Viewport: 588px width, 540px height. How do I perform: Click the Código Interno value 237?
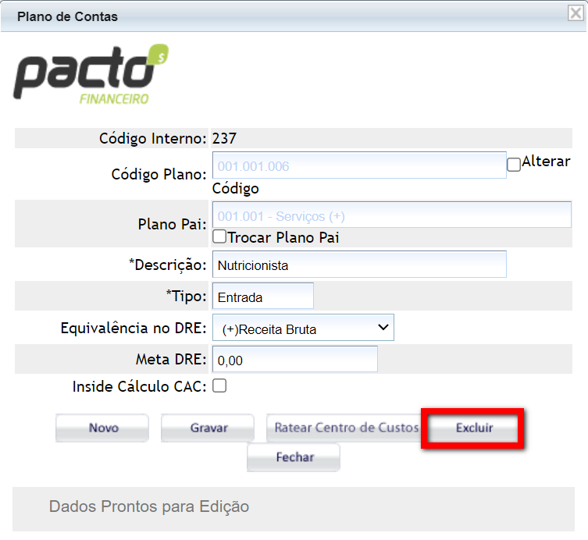[x=224, y=139]
